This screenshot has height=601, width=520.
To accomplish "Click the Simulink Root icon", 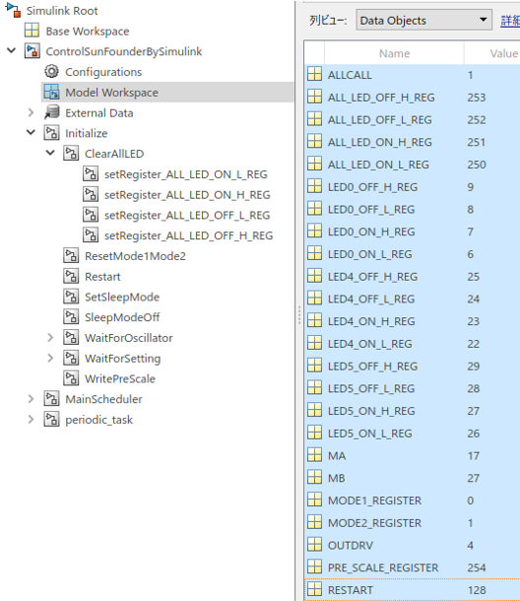I will pyautogui.click(x=13, y=11).
